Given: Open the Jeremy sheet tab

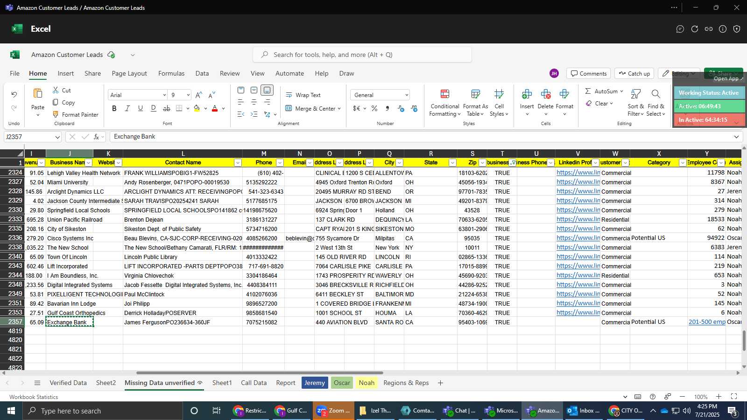Looking at the screenshot, I should click(315, 383).
